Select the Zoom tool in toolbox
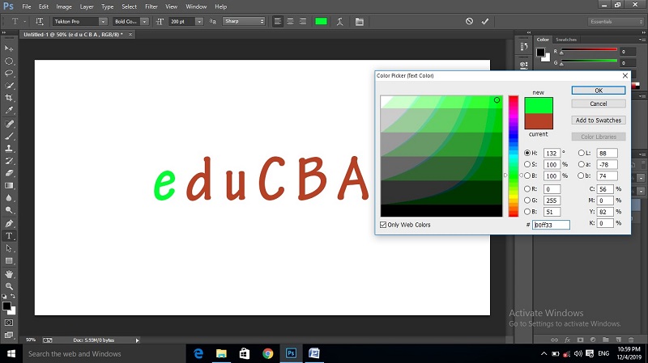Image resolution: width=648 pixels, height=363 pixels. coord(9,286)
